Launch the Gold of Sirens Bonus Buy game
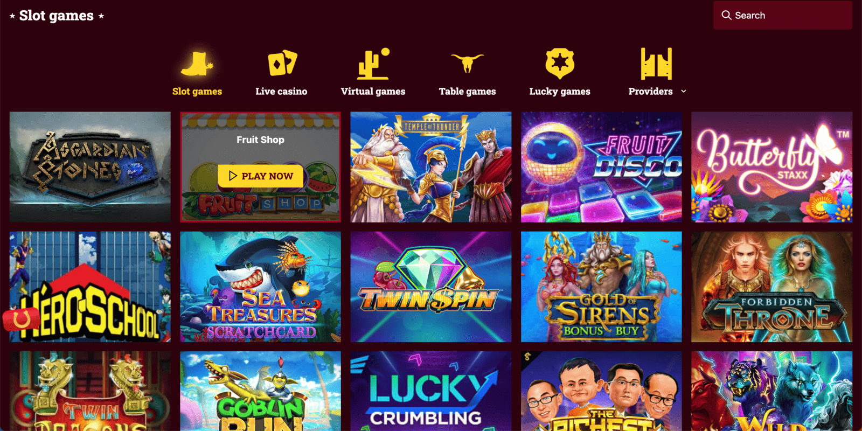 [601, 287]
